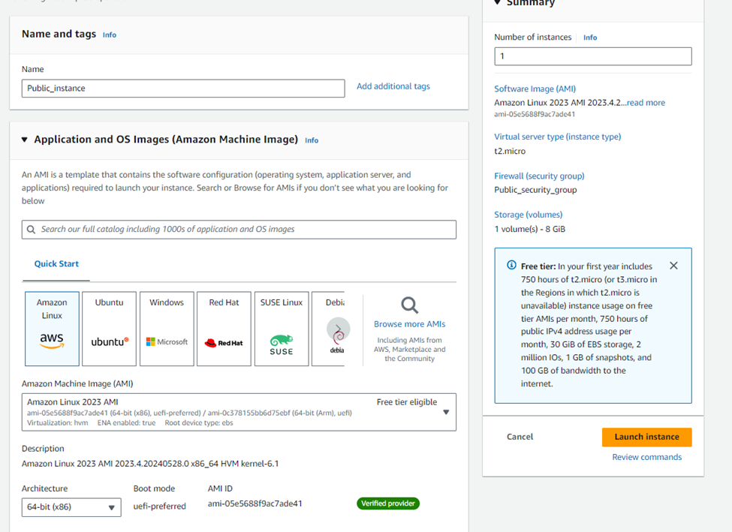
Task: Select the Windows Microsoft AMI tile
Action: click(x=167, y=329)
